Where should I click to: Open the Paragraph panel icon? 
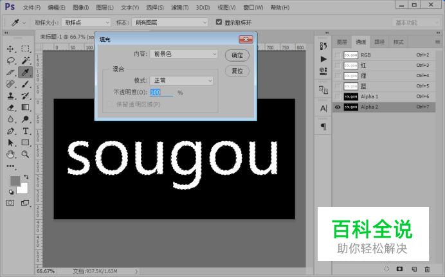(x=323, y=127)
